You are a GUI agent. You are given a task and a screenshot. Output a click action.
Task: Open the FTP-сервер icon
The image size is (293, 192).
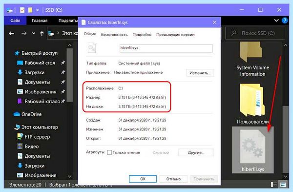(x=20, y=137)
